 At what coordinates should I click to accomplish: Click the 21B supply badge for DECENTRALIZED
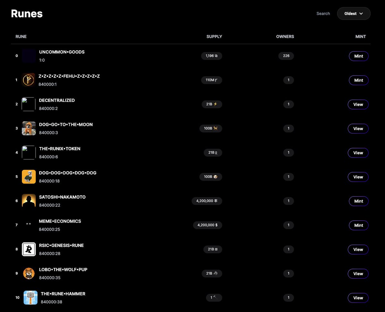pyautogui.click(x=212, y=104)
